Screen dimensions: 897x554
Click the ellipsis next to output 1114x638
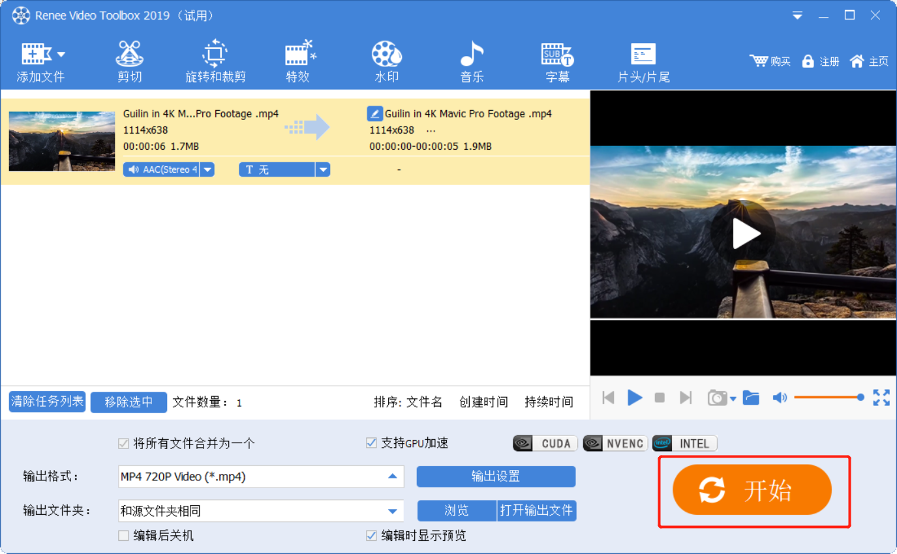(x=431, y=130)
